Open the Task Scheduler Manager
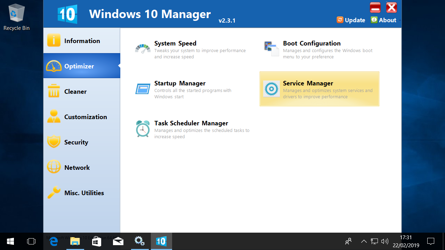This screenshot has height=250, width=445. [191, 123]
